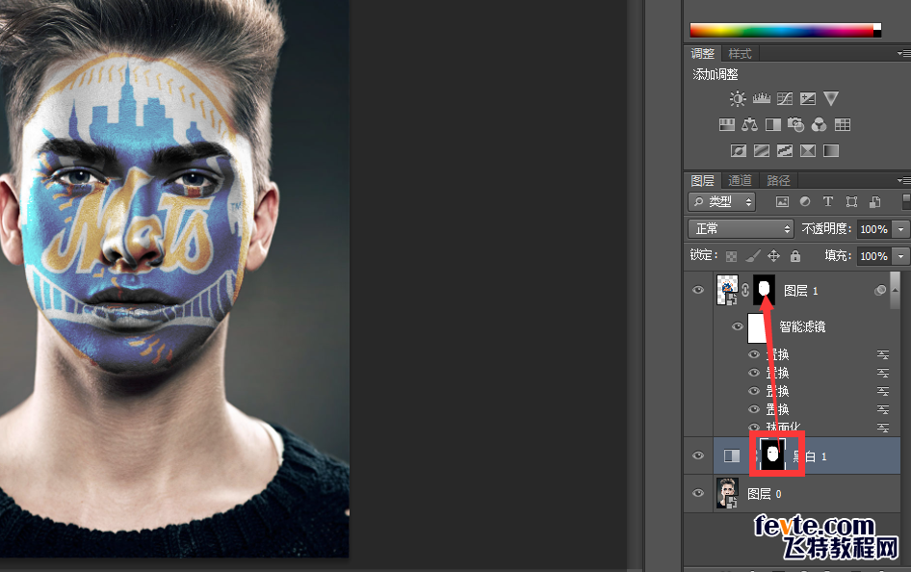The width and height of the screenshot is (911, 572).
Task: Open blending options for 球面化 filter
Action: [883, 428]
